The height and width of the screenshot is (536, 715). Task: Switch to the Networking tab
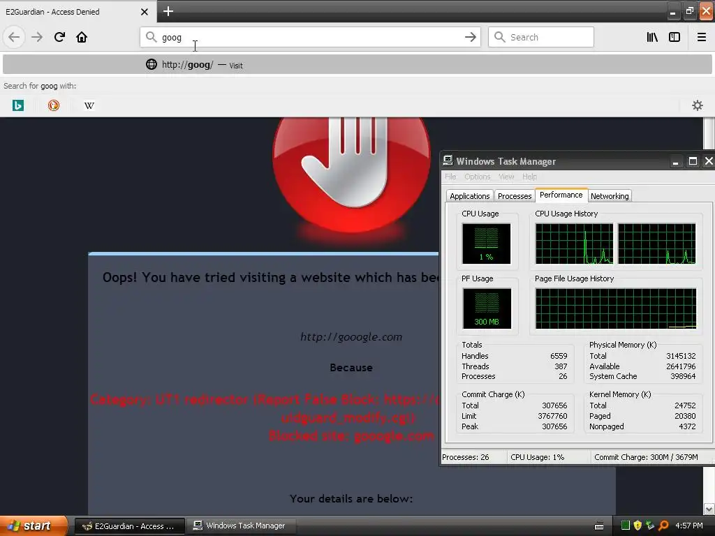[x=609, y=196]
